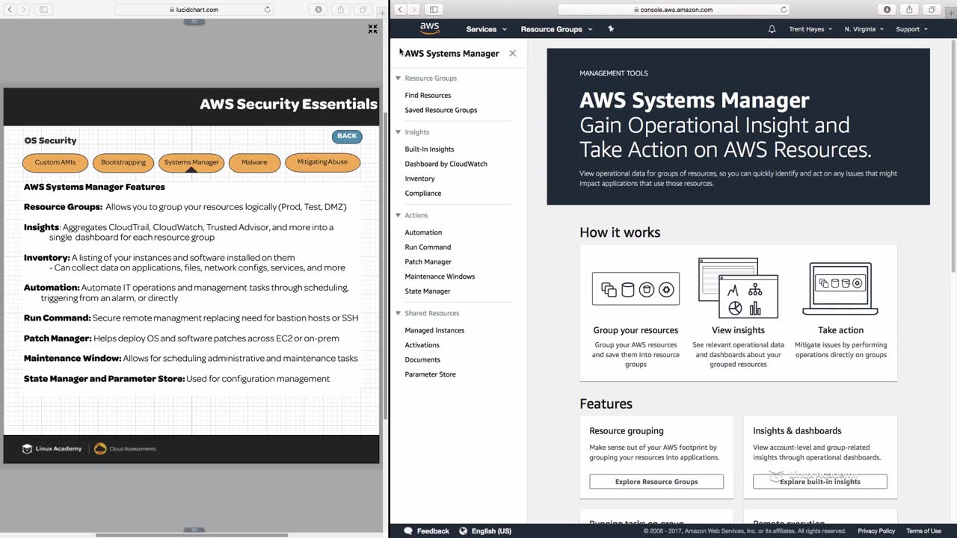Select the Malware tab on the slide
The image size is (957, 538).
(x=254, y=162)
